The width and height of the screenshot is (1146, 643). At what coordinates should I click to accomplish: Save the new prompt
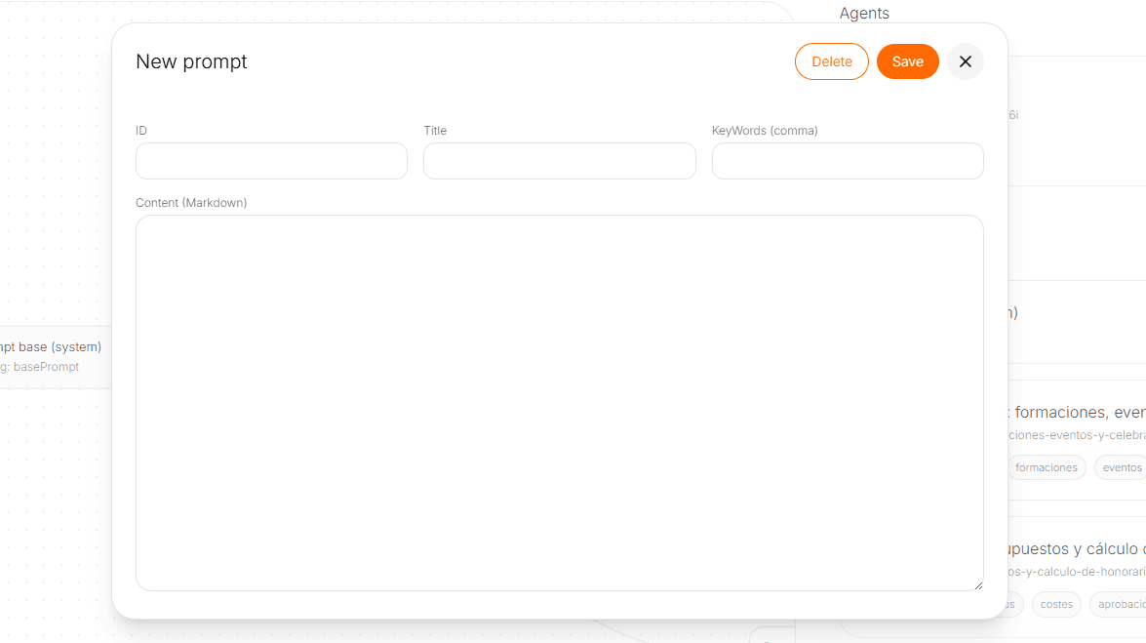click(907, 60)
